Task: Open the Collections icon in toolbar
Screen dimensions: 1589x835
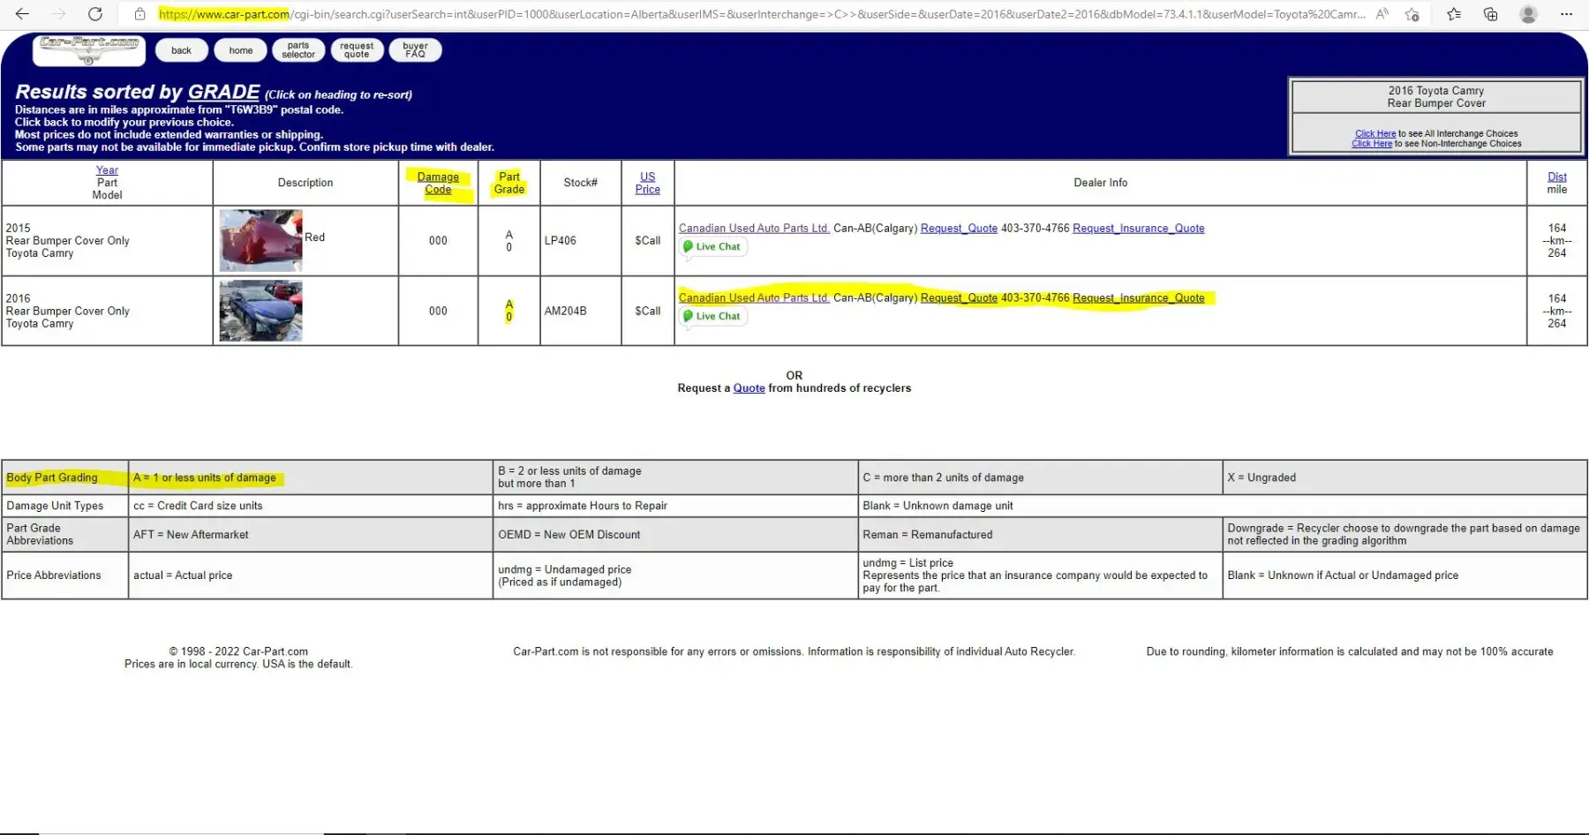Action: 1490,14
